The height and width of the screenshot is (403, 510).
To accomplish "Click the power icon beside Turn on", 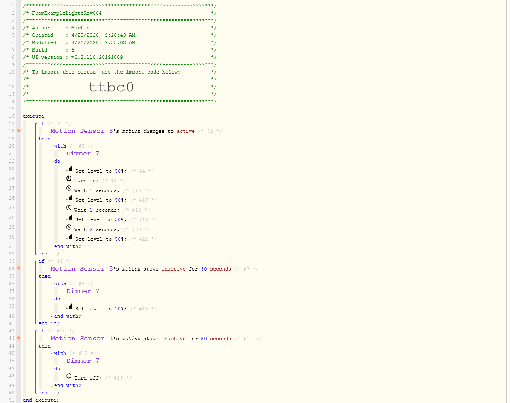I will [x=69, y=178].
